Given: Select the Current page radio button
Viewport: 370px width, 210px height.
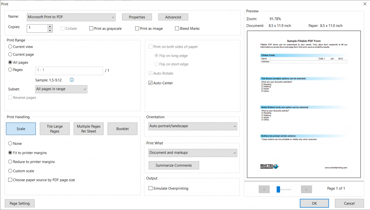Looking at the screenshot, I should tap(10, 54).
